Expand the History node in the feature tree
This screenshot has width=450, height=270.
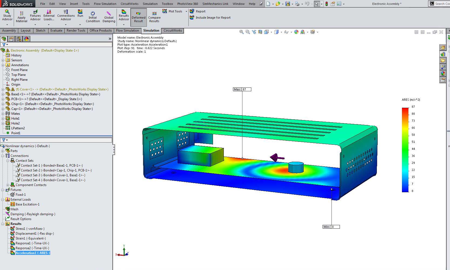pos(3,55)
